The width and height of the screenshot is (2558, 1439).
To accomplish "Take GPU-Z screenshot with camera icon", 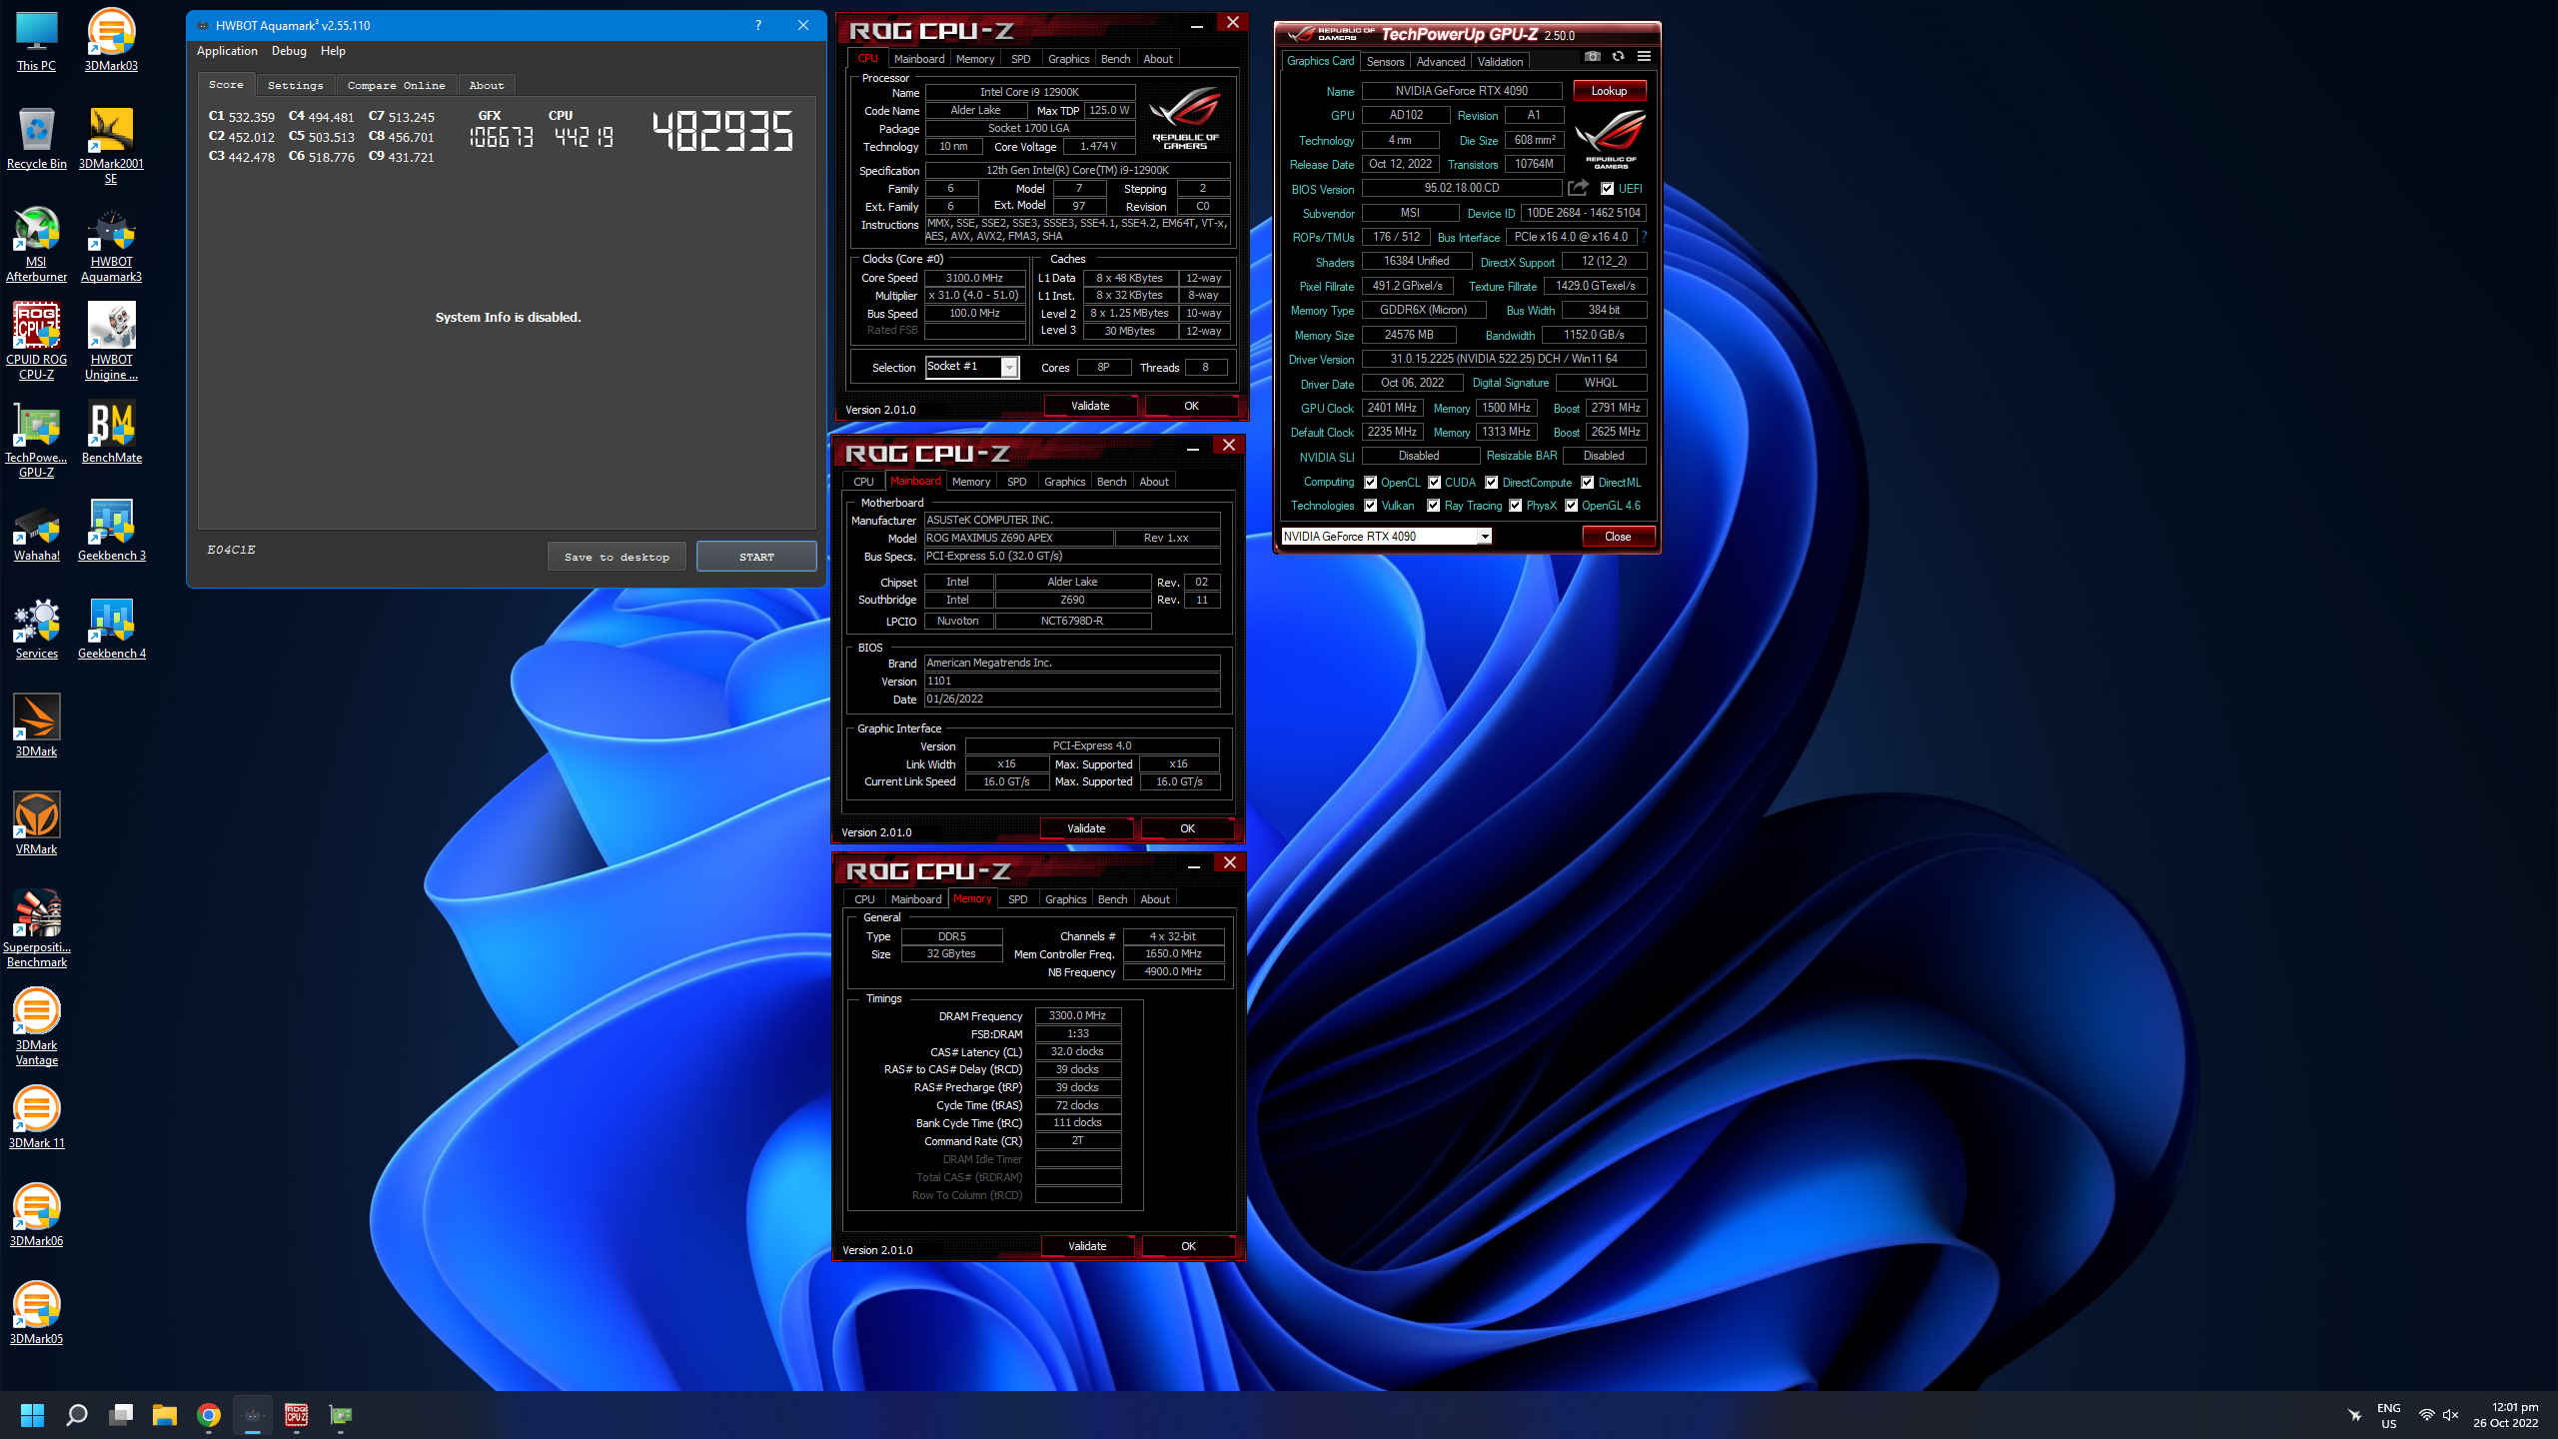I will click(1593, 57).
